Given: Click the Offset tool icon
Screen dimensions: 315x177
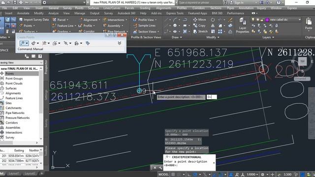Looking at the screenshot, I should pos(230,31).
